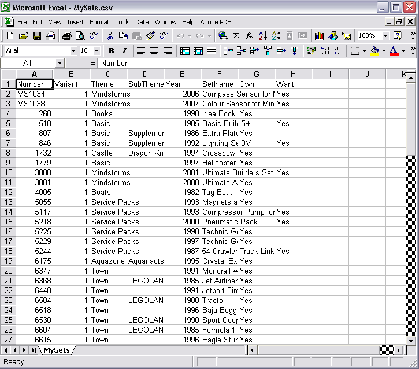Open the font name dropdown Arial
This screenshot has width=419, height=369.
tap(73, 51)
